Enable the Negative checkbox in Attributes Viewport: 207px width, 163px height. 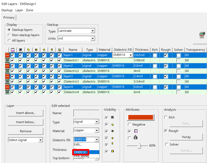click(129, 124)
